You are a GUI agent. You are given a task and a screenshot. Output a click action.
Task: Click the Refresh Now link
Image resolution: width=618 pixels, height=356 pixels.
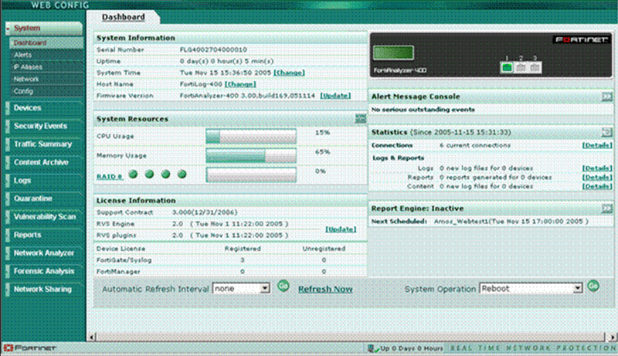click(x=325, y=289)
